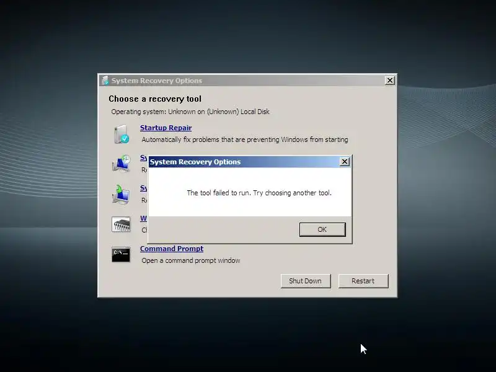Click OK in the error dialog
496x372 pixels.
tap(322, 229)
